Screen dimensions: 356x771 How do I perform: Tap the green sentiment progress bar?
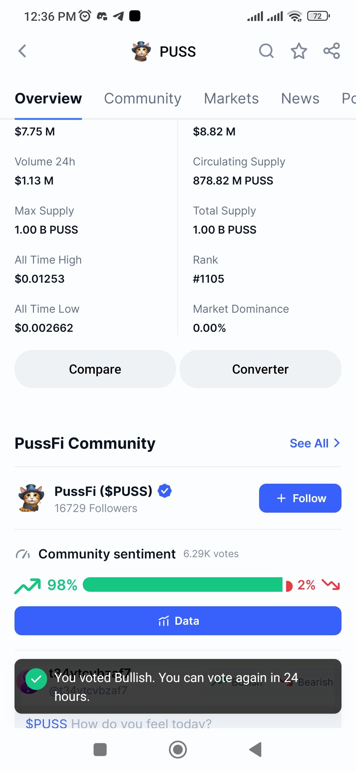tap(183, 585)
